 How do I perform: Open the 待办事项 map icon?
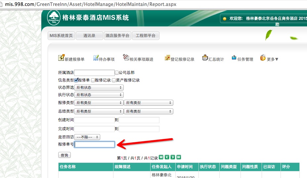point(96,58)
